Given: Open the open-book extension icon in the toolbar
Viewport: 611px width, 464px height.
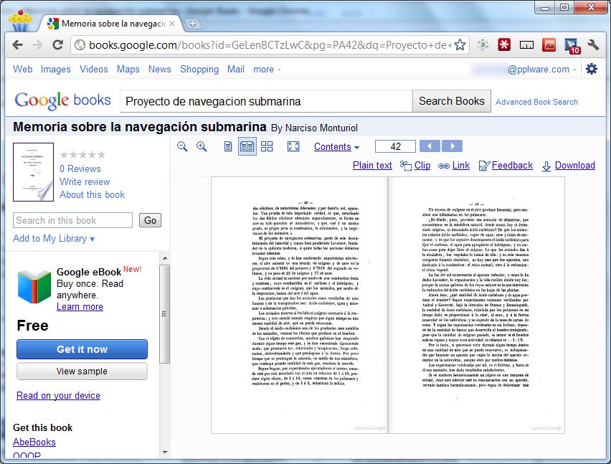Looking at the screenshot, I should click(x=526, y=46).
